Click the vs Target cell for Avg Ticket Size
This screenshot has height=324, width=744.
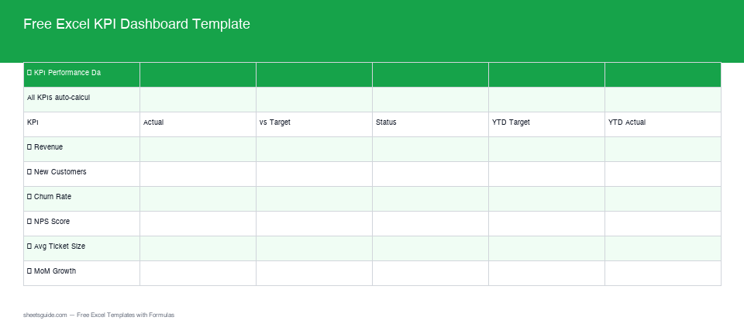tap(314, 249)
